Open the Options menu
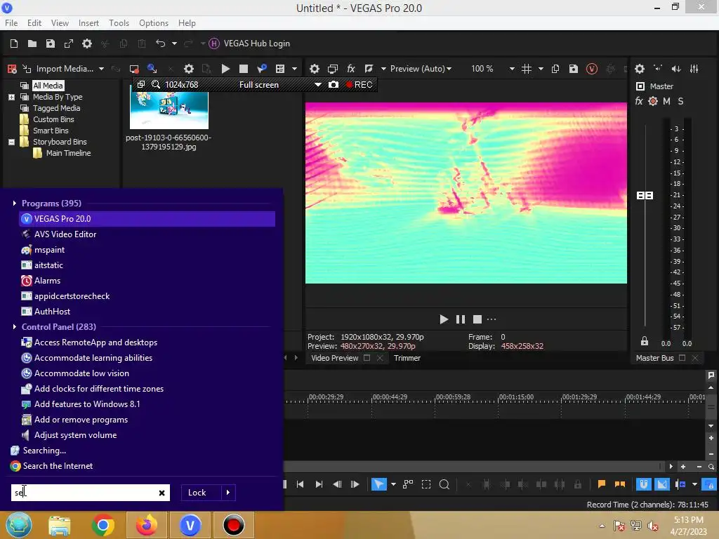Screen dimensions: 719x539 [x=154, y=23]
